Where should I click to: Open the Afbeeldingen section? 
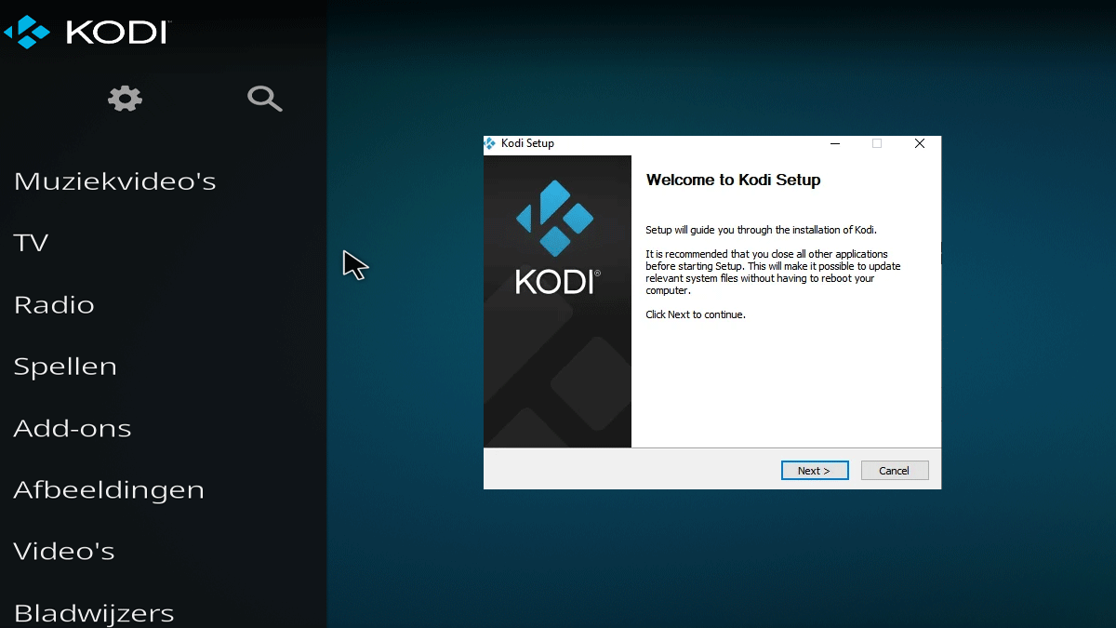[x=109, y=490]
